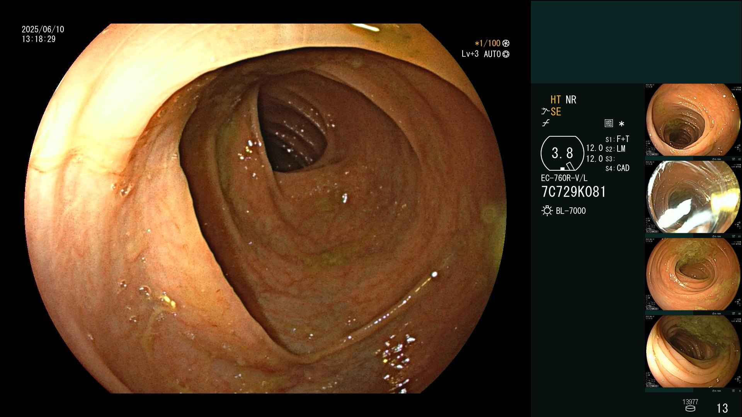Image resolution: width=742 pixels, height=417 pixels.
Task: Click the S2: LM switch assignment
Action: (615, 149)
